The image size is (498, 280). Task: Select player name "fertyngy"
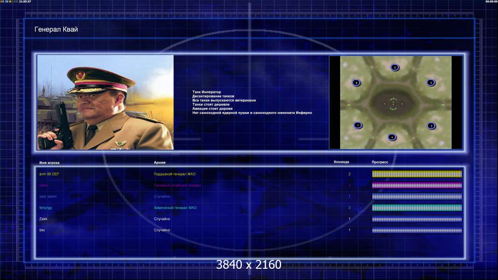pos(45,208)
